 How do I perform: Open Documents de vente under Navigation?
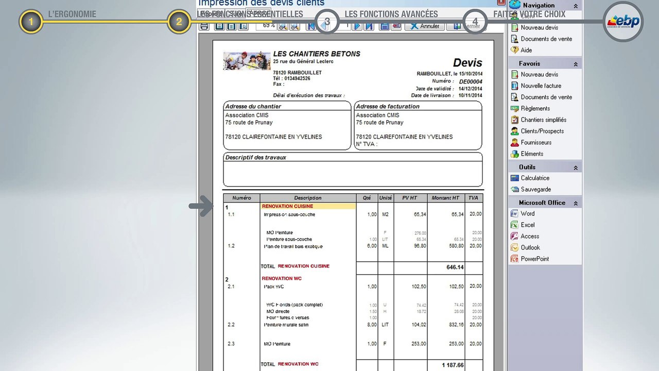(x=546, y=39)
